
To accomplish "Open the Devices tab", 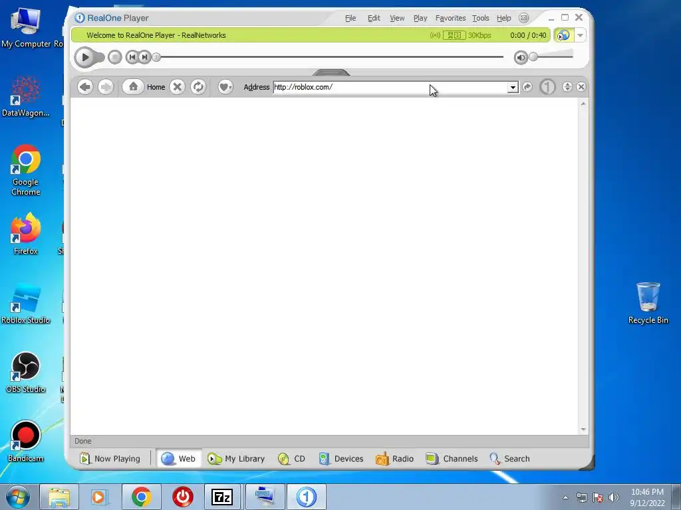I will point(341,458).
